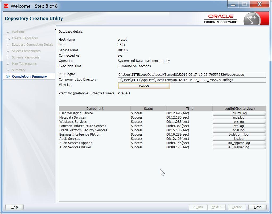Click the schema prefix value PRASAD

coord(124,93)
